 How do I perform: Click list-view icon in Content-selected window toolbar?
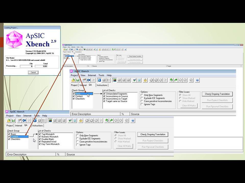click(44, 120)
